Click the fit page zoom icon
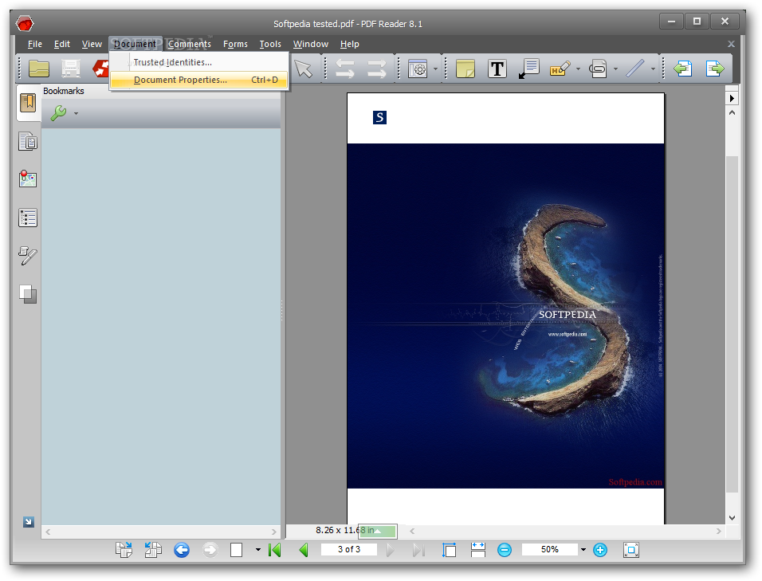The height and width of the screenshot is (581, 762). [x=449, y=550]
